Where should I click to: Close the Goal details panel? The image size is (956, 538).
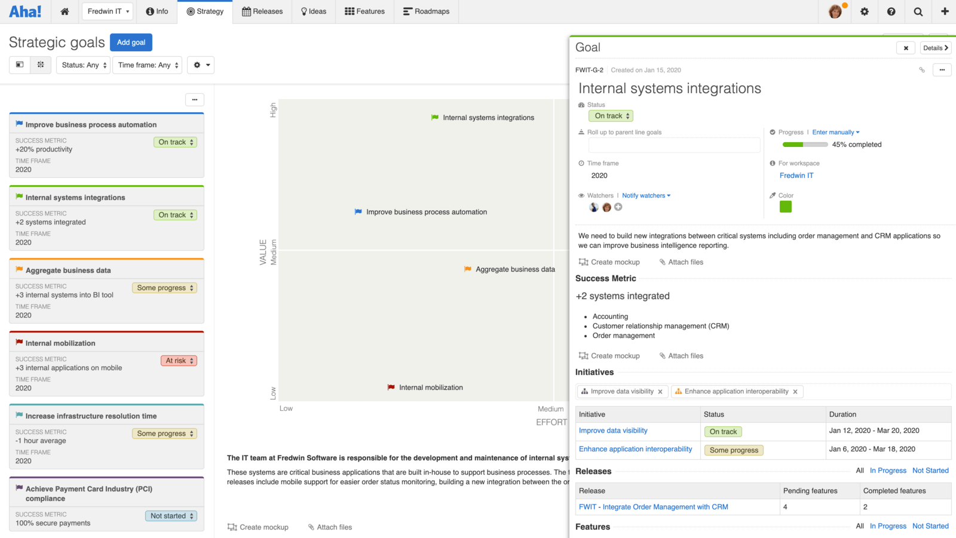[906, 48]
